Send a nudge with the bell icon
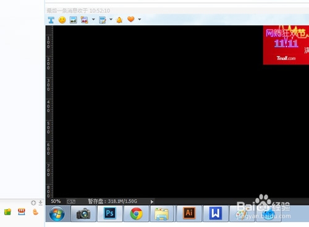The image size is (309, 227). point(119,20)
